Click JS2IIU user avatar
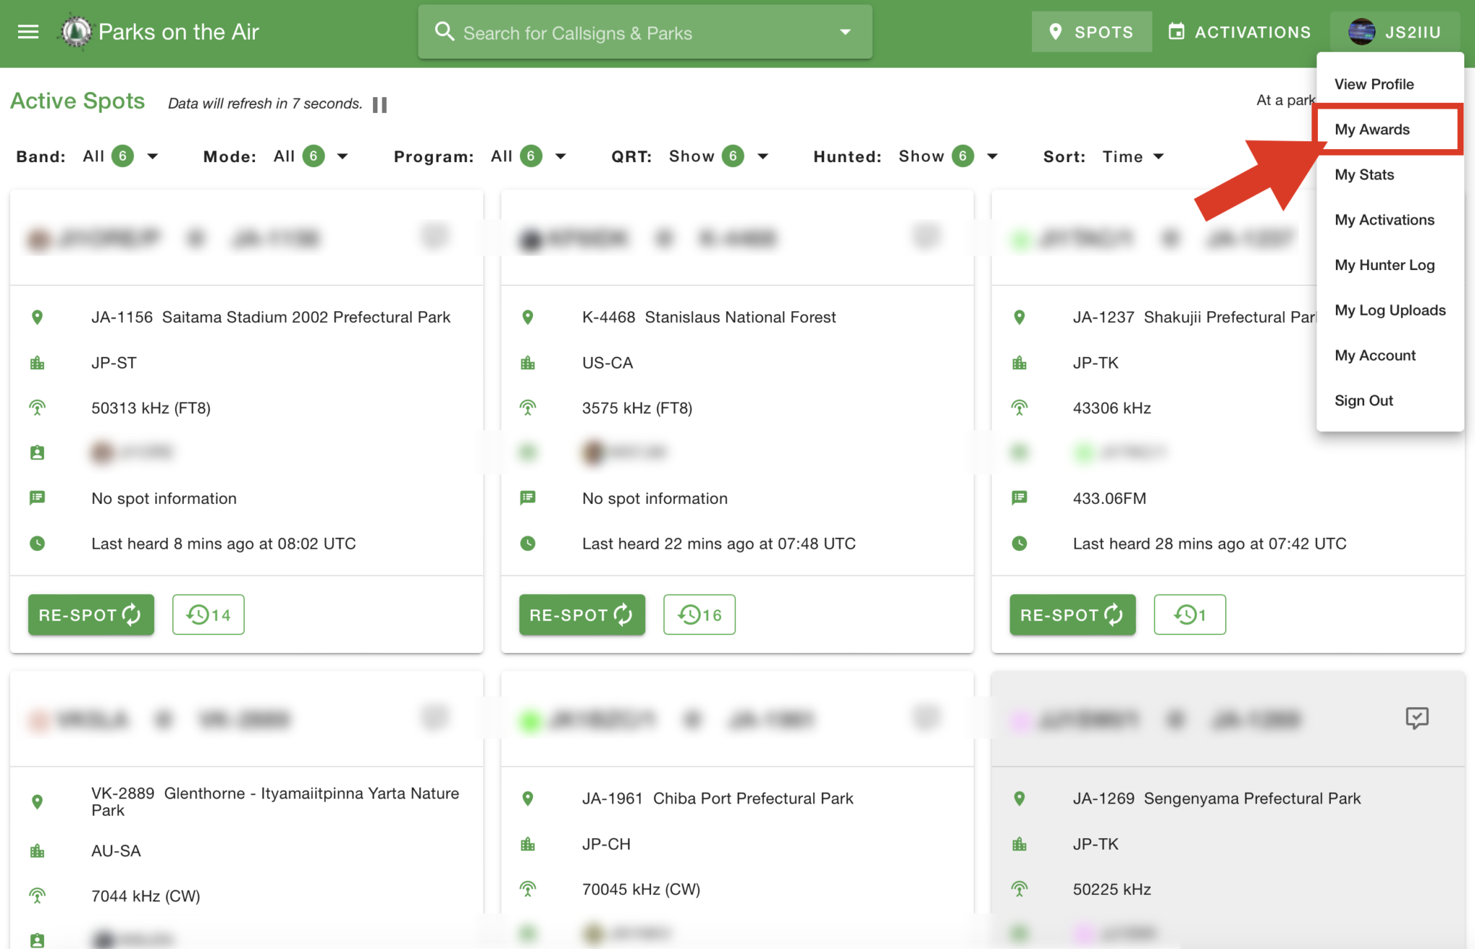This screenshot has height=949, width=1475. [x=1361, y=32]
